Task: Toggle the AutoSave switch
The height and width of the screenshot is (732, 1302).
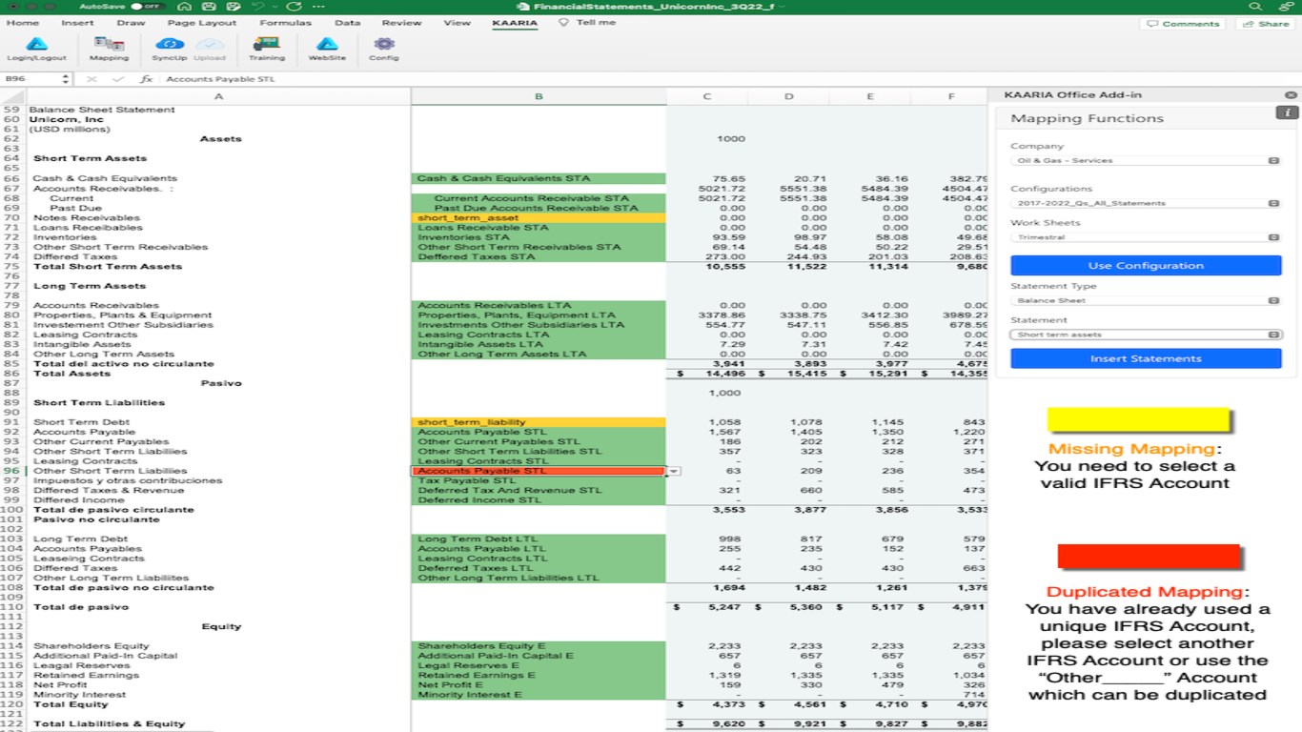Action: click(146, 7)
